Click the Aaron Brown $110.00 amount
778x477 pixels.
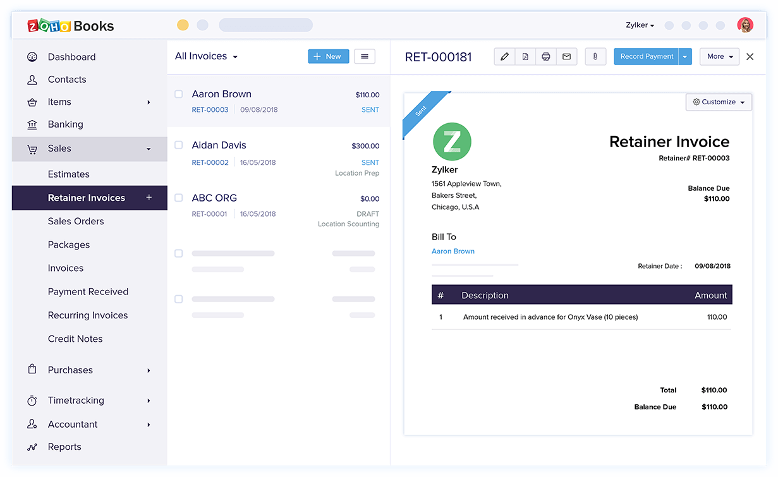click(367, 95)
